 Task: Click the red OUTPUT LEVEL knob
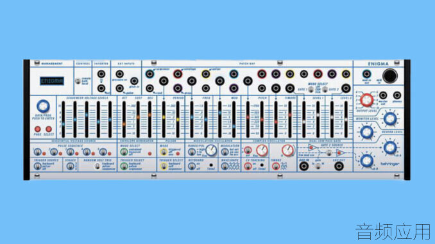(x=367, y=100)
